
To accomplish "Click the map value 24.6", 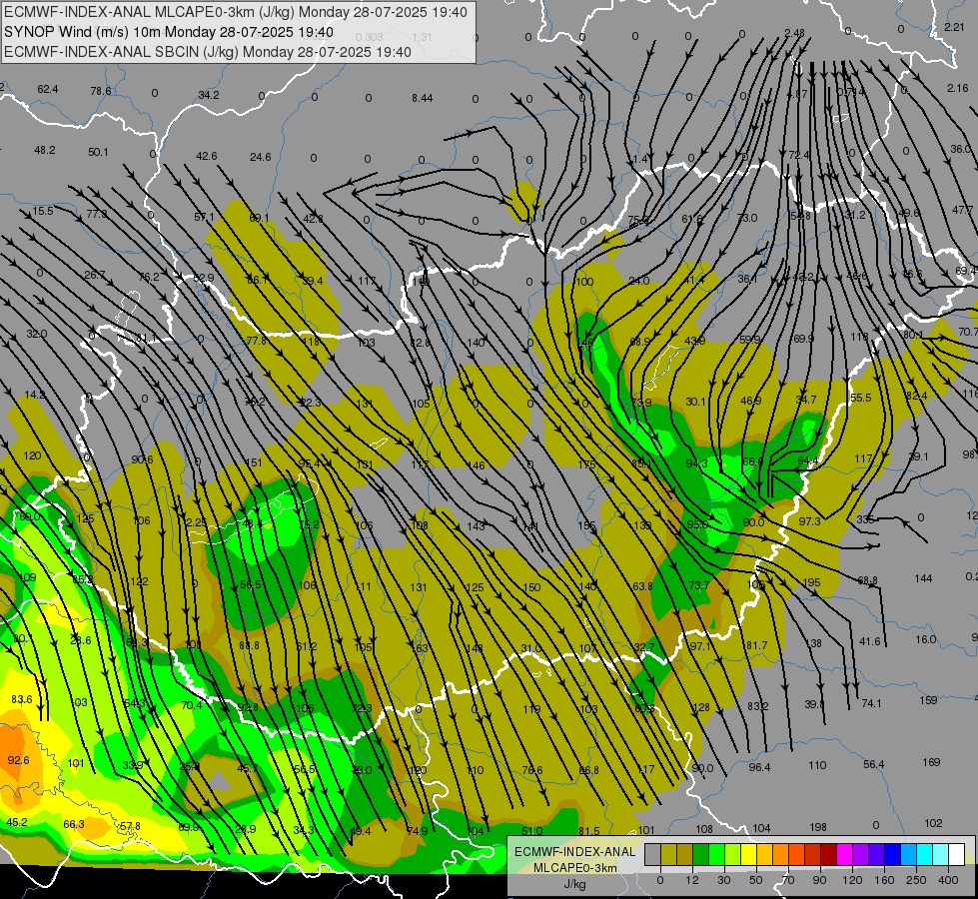I will point(260,157).
